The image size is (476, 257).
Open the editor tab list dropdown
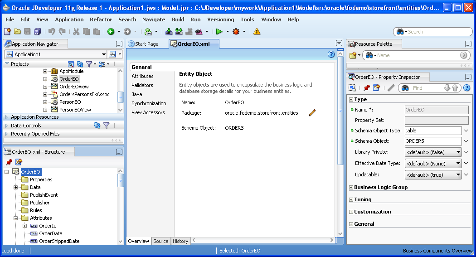339,44
